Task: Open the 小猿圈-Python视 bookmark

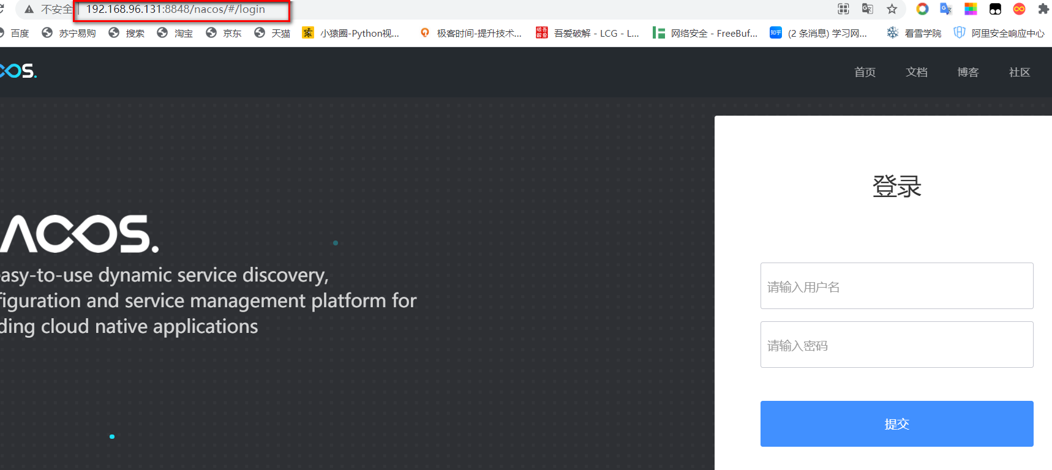Action: click(x=351, y=33)
